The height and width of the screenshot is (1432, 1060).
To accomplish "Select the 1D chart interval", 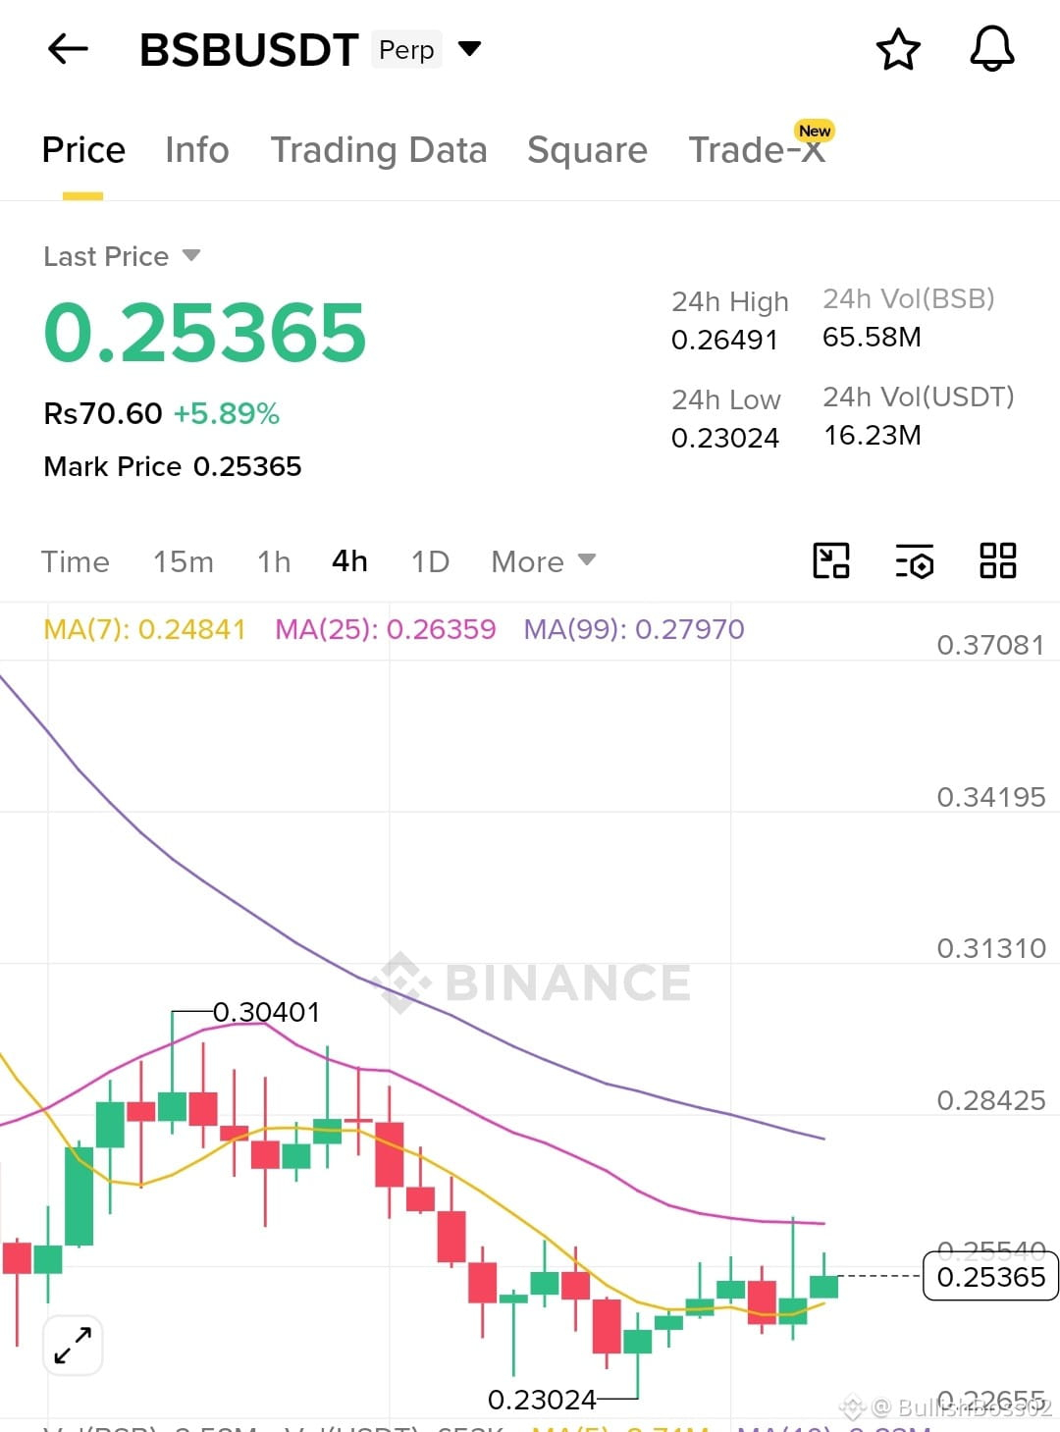I will pos(430,561).
